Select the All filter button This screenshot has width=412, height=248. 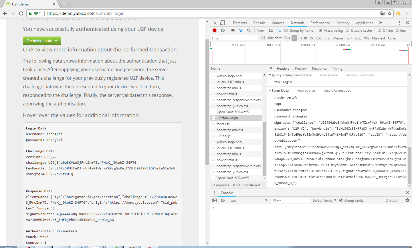pyautogui.click(x=294, y=38)
